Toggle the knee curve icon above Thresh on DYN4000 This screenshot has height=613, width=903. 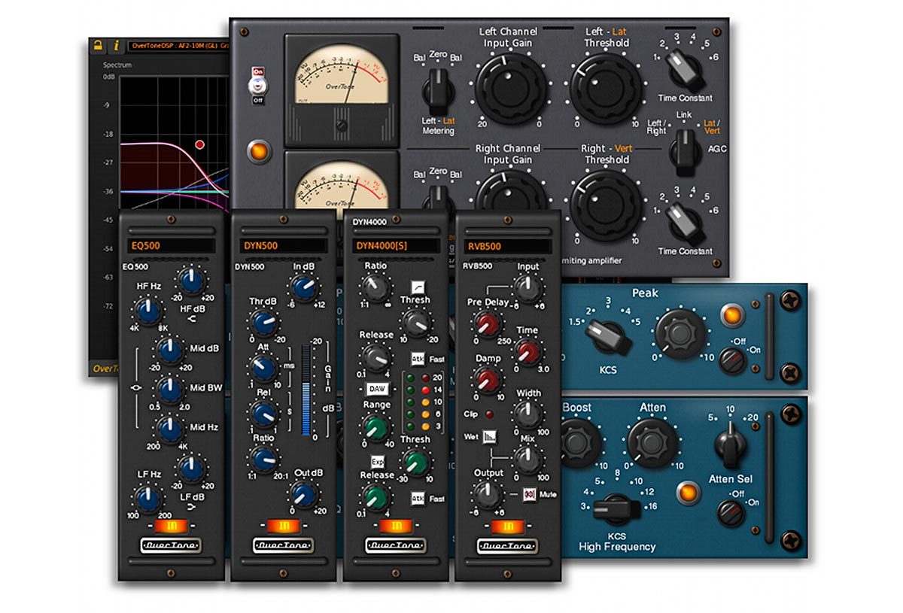pos(418,287)
